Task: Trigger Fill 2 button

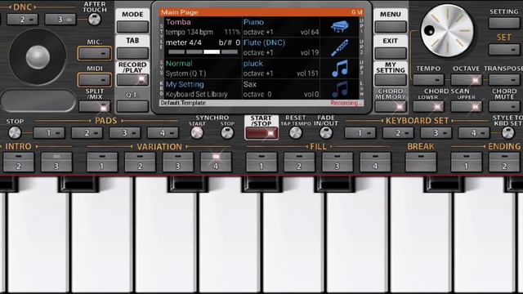Action: tap(299, 162)
